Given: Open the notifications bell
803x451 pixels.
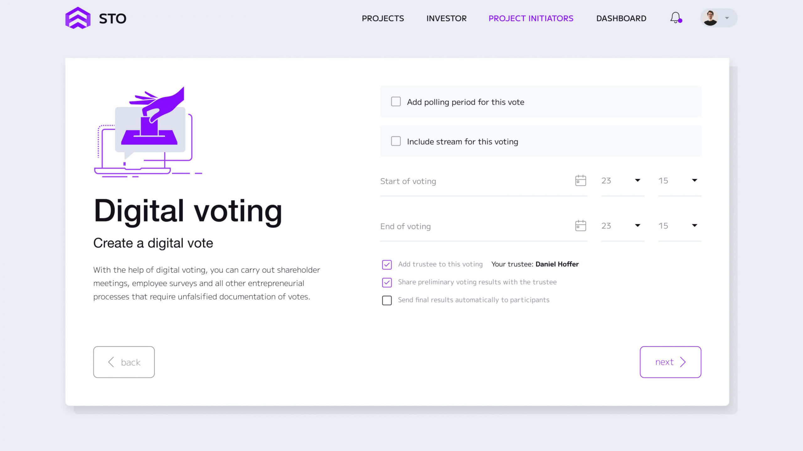Looking at the screenshot, I should pyautogui.click(x=676, y=18).
